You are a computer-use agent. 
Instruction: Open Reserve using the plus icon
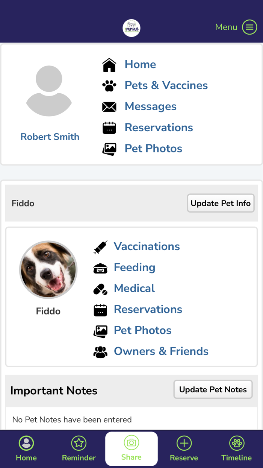click(x=184, y=443)
